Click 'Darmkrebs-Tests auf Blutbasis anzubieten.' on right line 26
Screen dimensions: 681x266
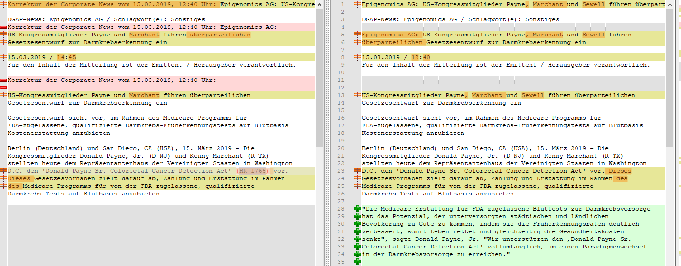(439, 194)
